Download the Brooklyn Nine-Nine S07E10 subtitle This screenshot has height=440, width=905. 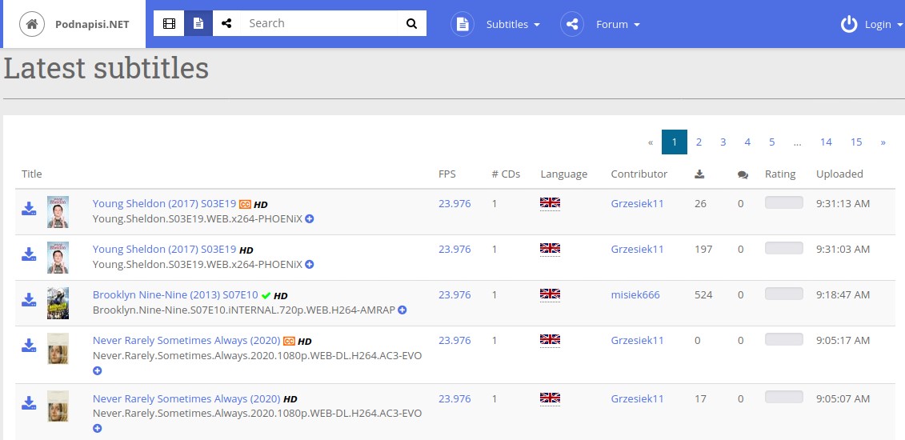click(29, 300)
